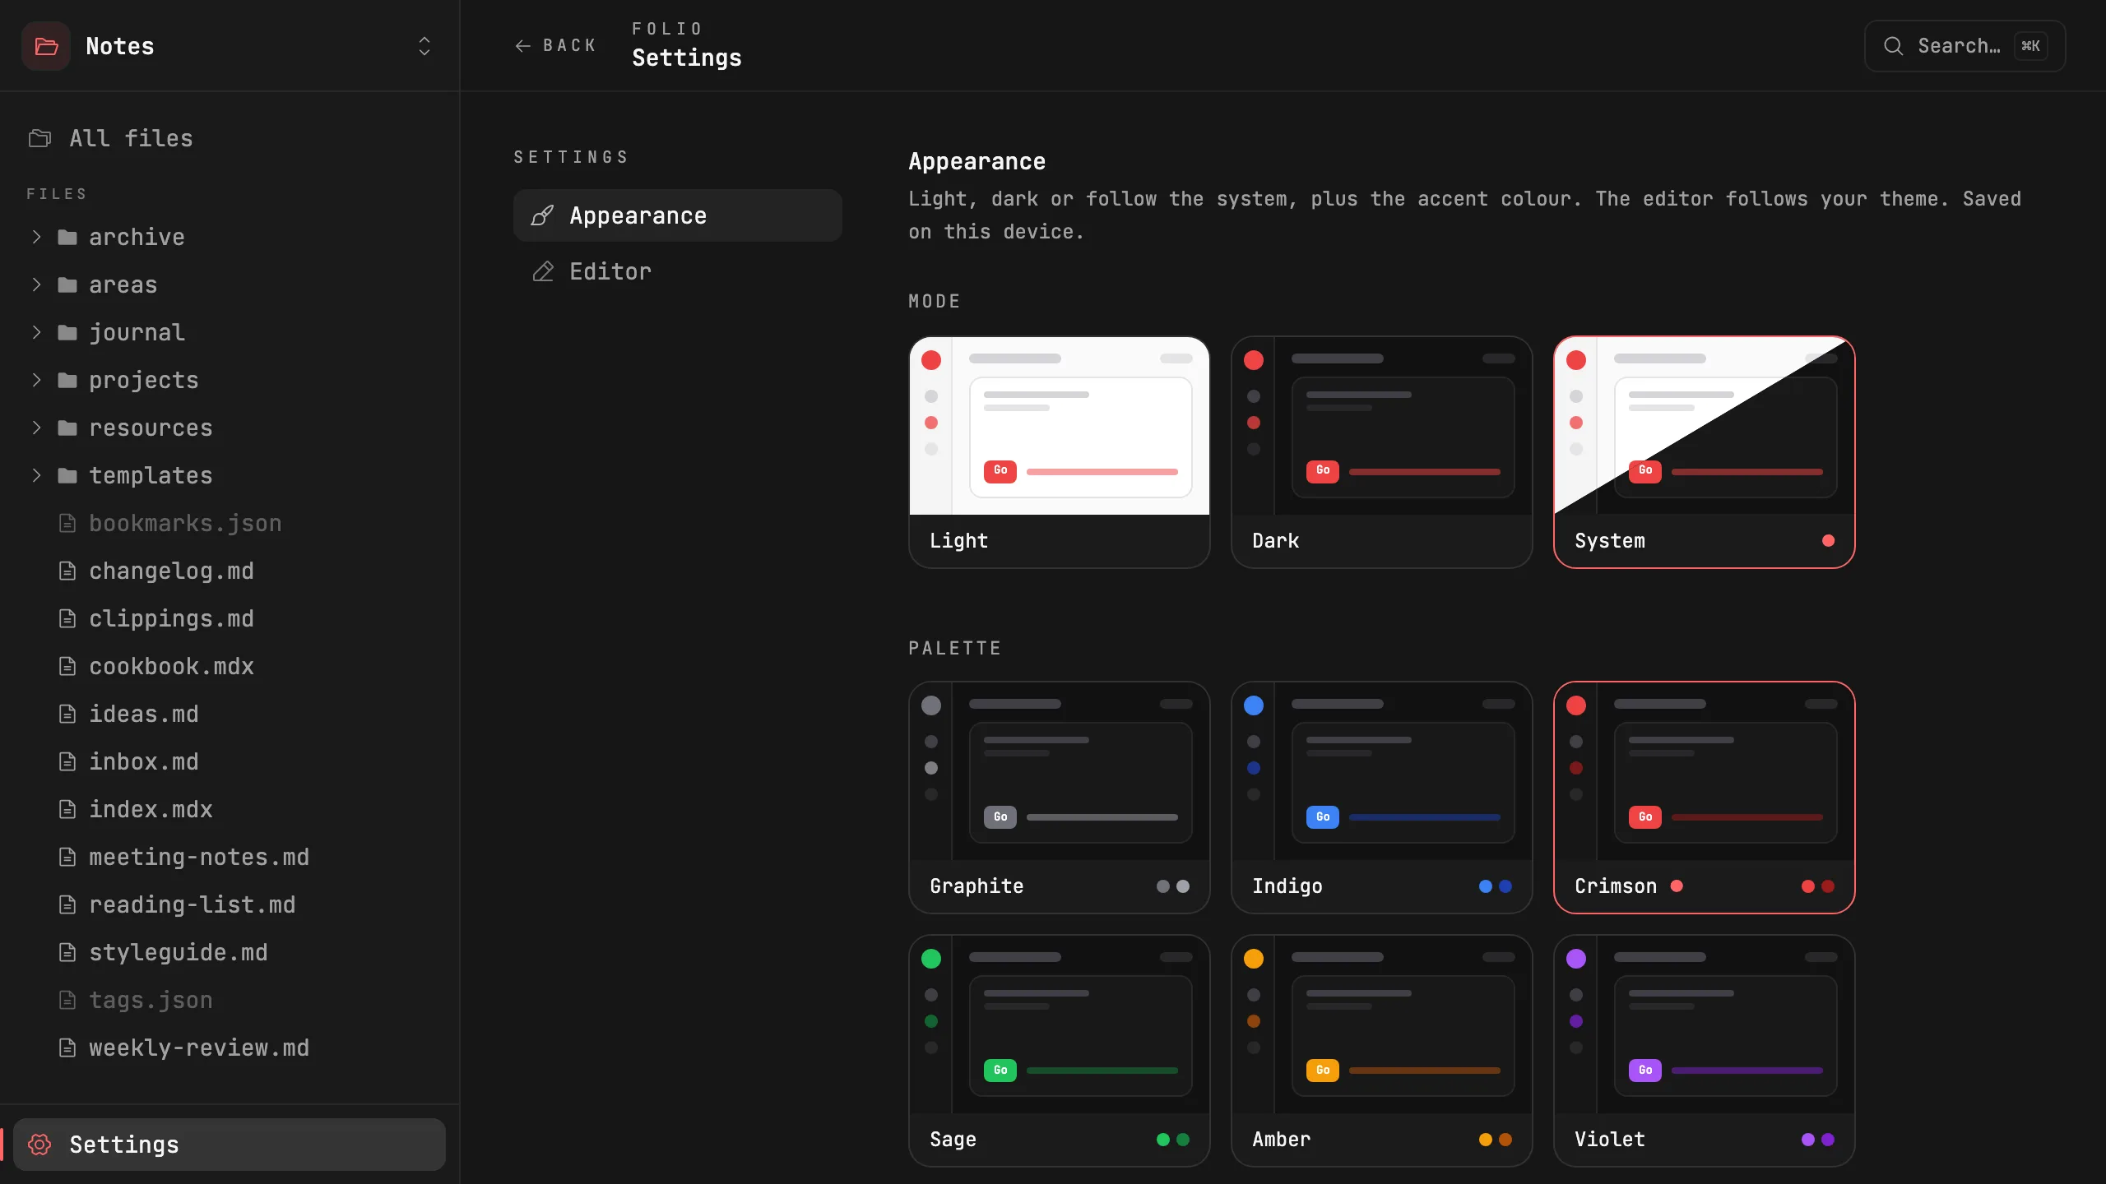Click the index.mdx file icon

click(67, 809)
